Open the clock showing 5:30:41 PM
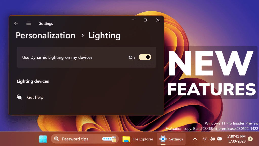The width and height of the screenshot is (259, 146). point(236,139)
